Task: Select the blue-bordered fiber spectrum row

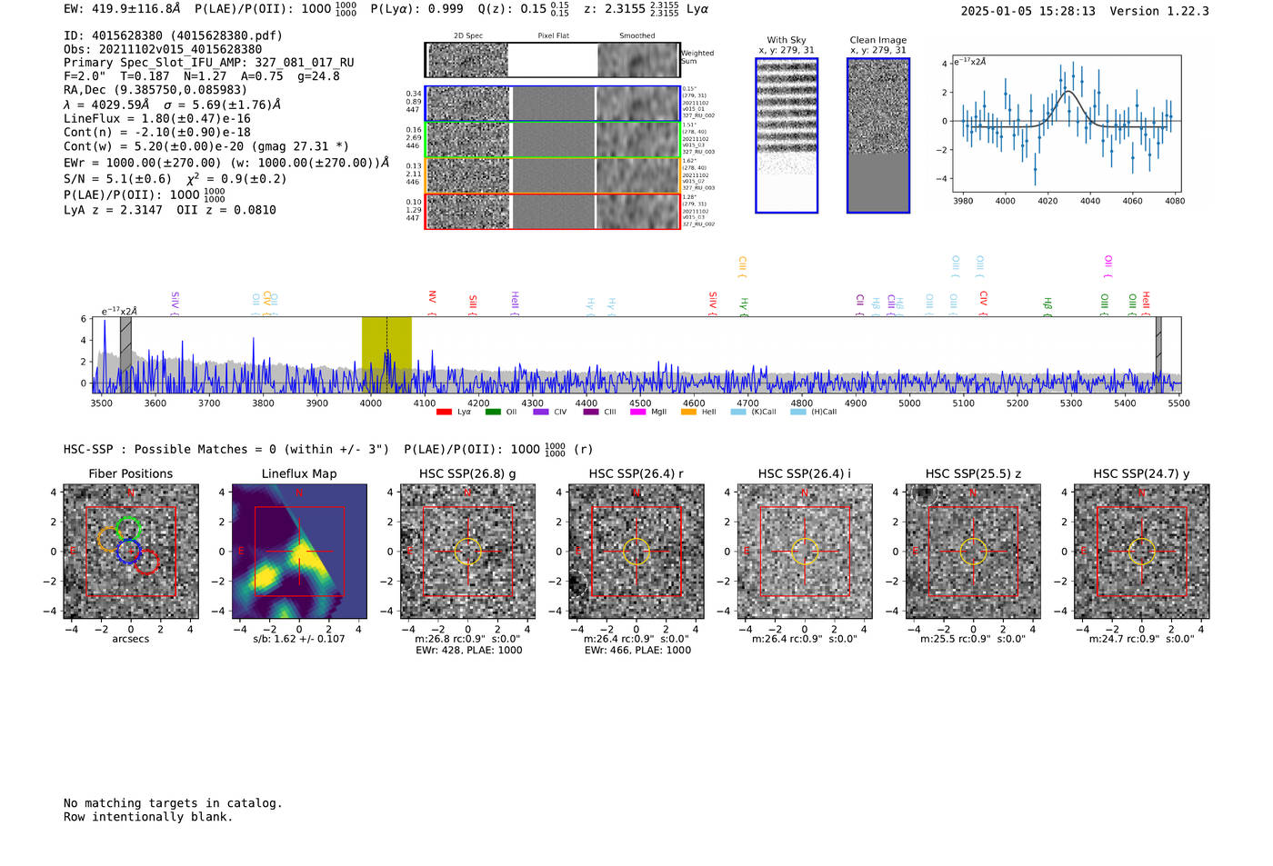Action: pos(553,104)
